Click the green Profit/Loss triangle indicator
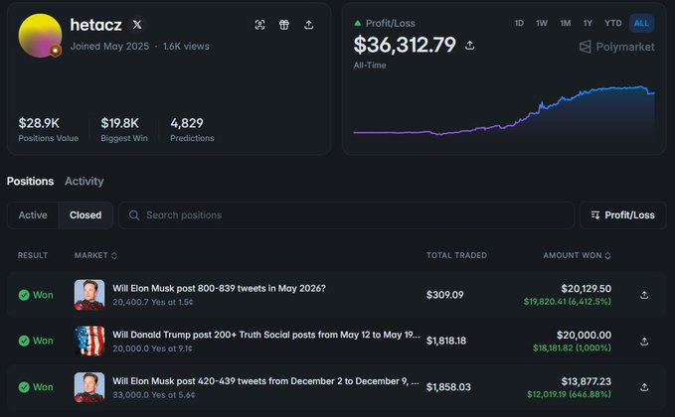This screenshot has width=675, height=417. [x=357, y=23]
